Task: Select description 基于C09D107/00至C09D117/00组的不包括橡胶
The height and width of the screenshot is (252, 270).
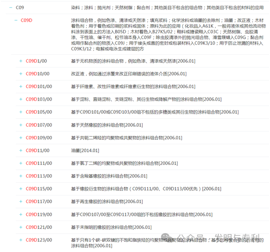Action: pos(142,214)
